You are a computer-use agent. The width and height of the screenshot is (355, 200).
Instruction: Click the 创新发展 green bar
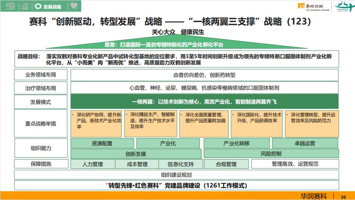click(136, 154)
